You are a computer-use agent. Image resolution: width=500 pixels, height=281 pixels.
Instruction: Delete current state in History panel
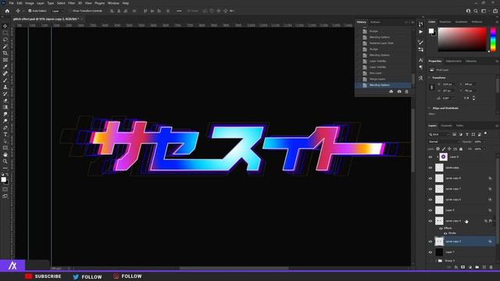pyautogui.click(x=406, y=92)
